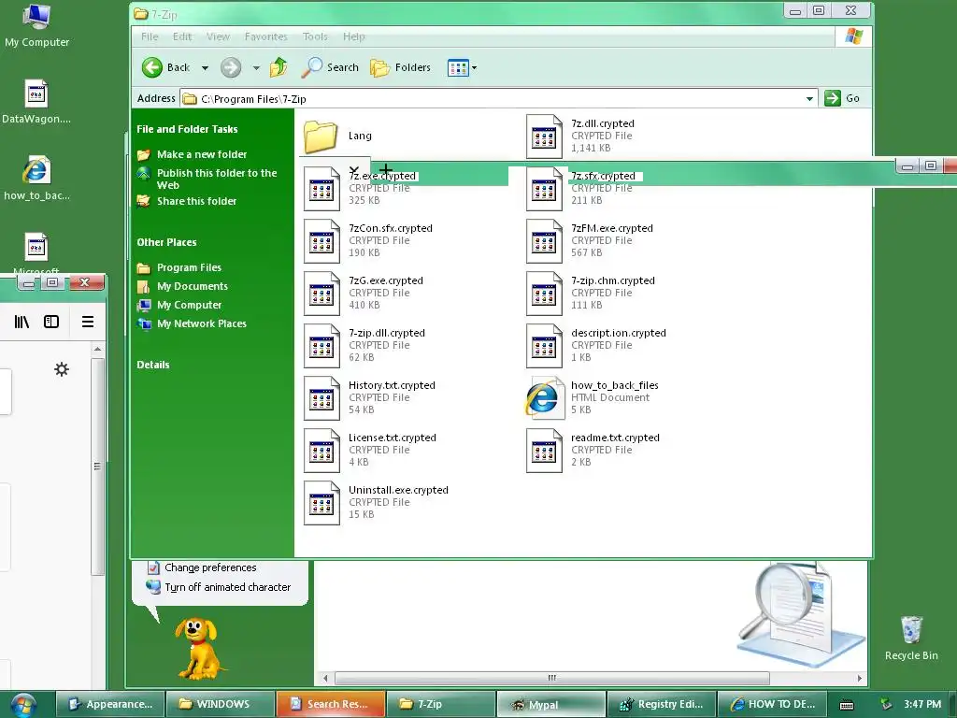Select the License.txt.crypted file icon
The height and width of the screenshot is (718, 957).
point(321,450)
